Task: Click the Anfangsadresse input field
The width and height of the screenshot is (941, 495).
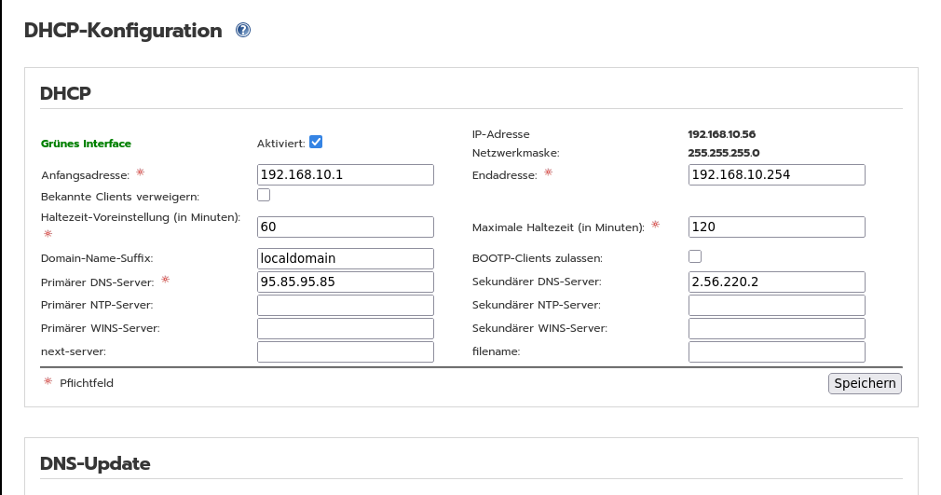Action: click(x=345, y=174)
